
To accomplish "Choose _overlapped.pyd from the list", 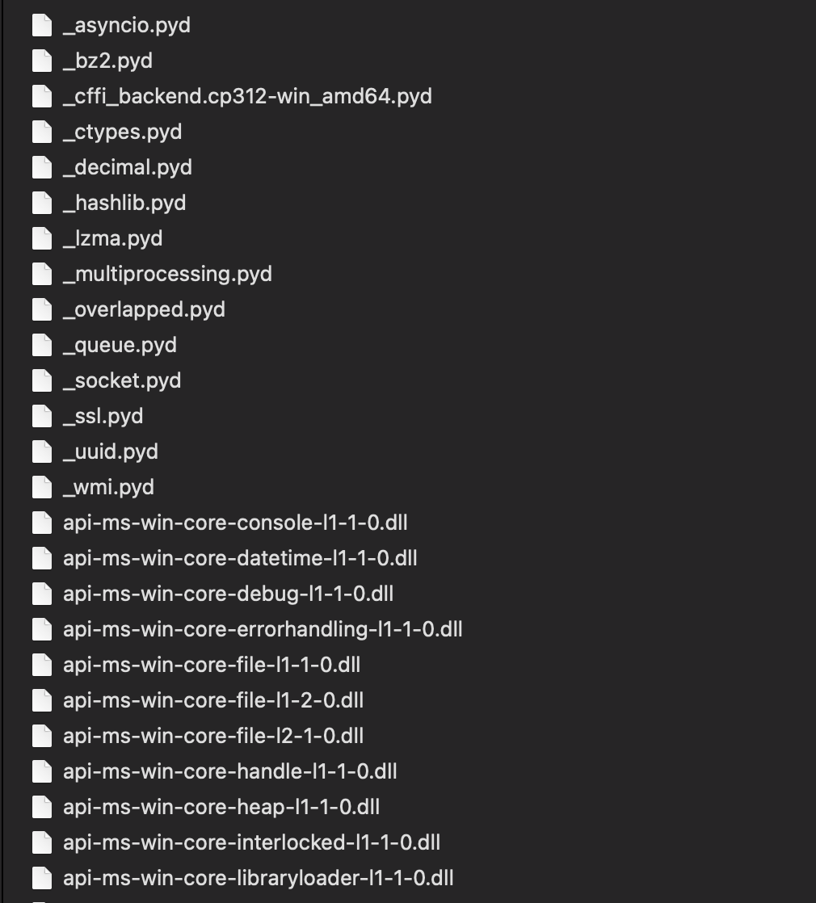I will [144, 310].
